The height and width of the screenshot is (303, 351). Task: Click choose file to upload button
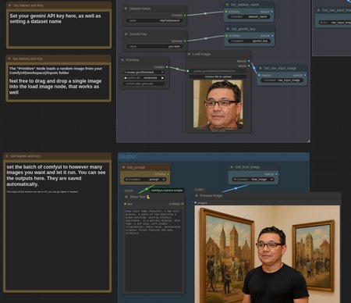[218, 77]
